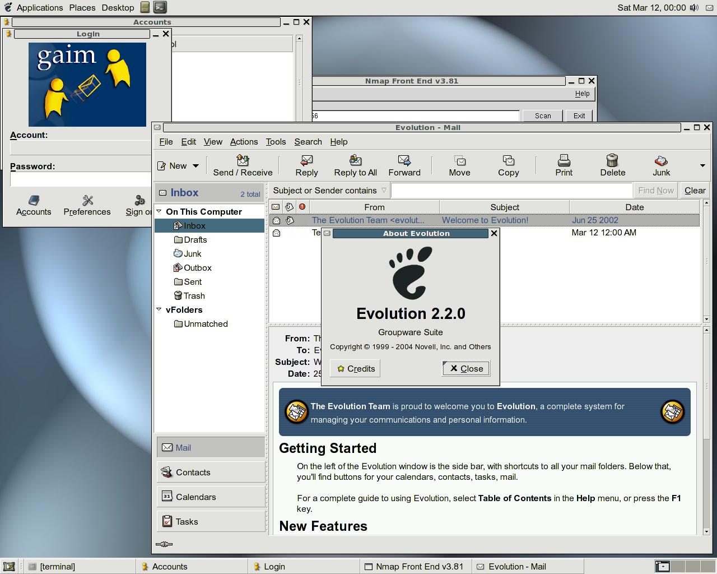Click the Find Now button
Image resolution: width=717 pixels, height=574 pixels.
point(656,191)
